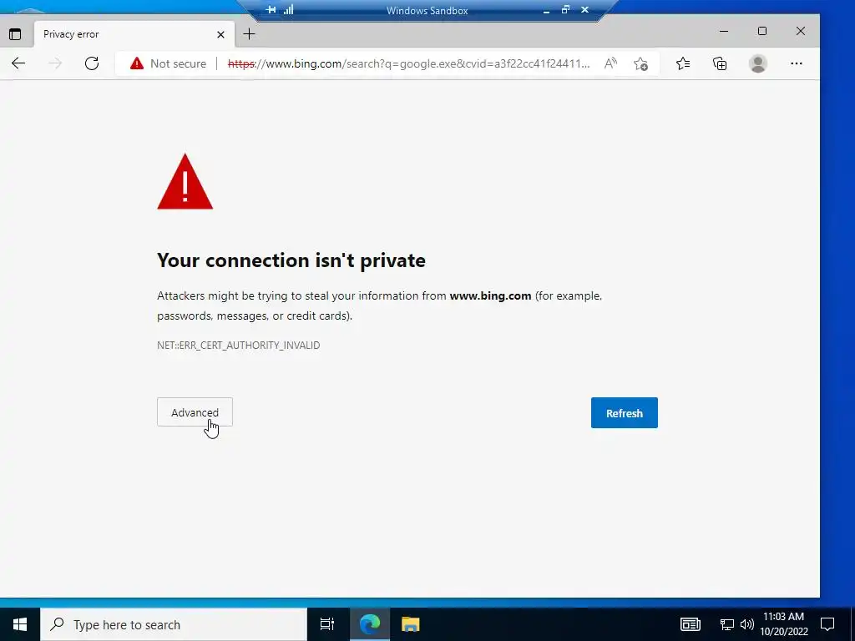The width and height of the screenshot is (855, 641).
Task: Restore down the Windows Sandbox session
Action: [565, 10]
